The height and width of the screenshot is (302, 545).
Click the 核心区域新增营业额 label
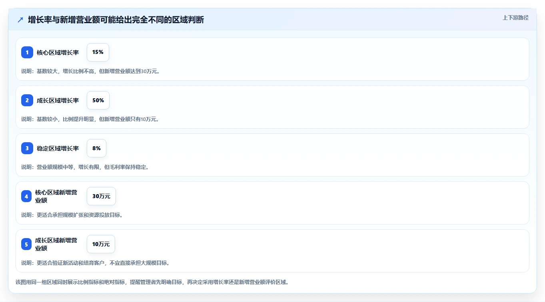click(56, 196)
